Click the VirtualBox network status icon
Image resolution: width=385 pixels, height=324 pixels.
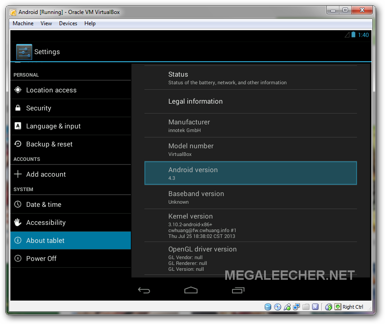[297, 307]
